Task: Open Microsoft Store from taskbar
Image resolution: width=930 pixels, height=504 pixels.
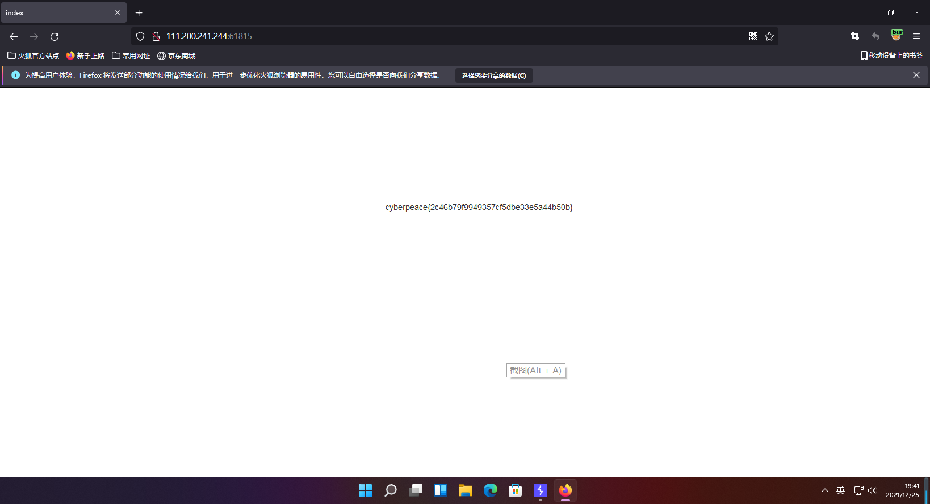Action: pos(516,490)
